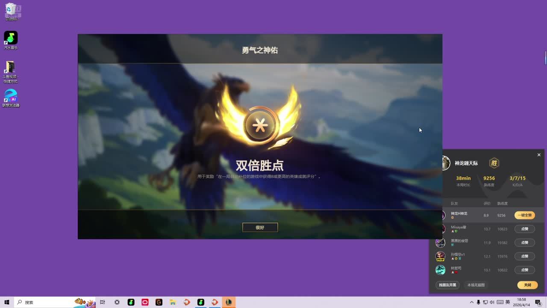Viewport: 547px width, 308px height.
Task: Open the network tray icon
Action: pyautogui.click(x=485, y=302)
